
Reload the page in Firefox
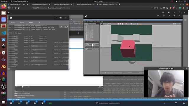point(15,8)
